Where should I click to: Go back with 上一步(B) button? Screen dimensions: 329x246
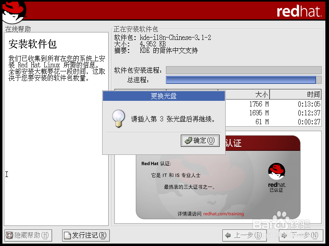point(245,236)
